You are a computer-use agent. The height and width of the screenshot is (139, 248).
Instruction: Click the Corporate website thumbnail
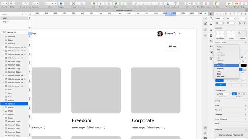coord(155,90)
